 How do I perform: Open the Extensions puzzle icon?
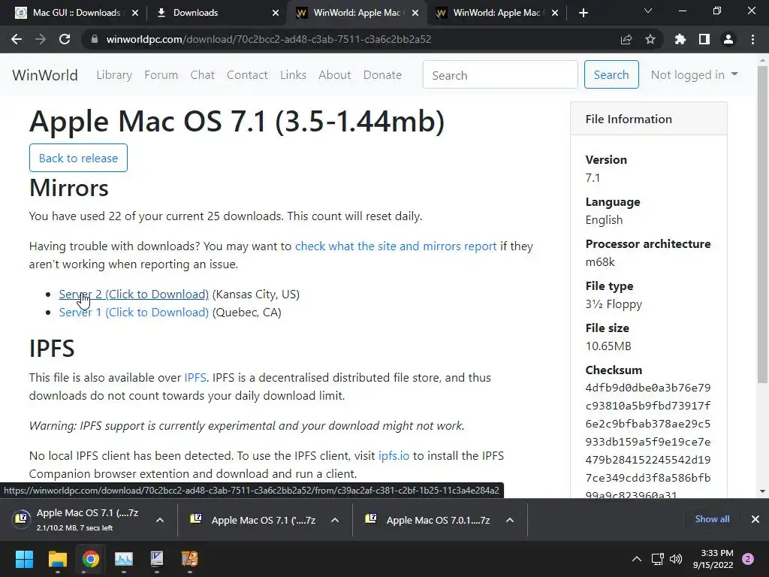pyautogui.click(x=680, y=39)
